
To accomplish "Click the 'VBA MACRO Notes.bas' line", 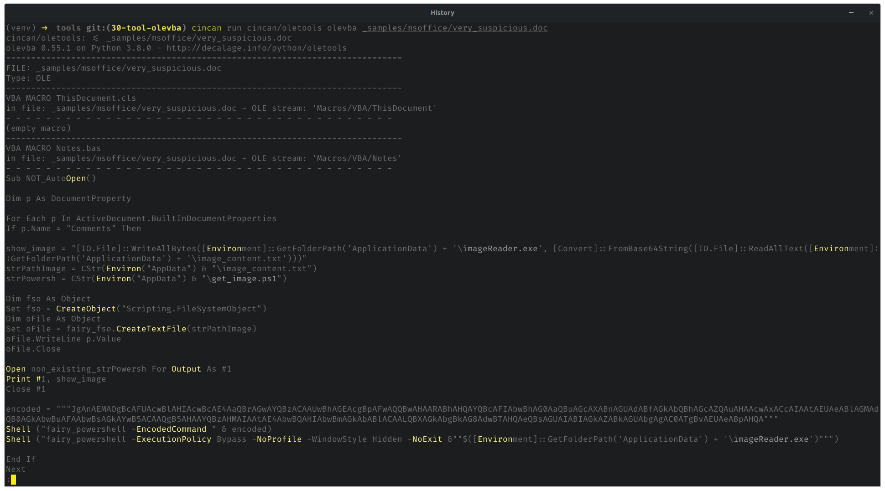I will pos(53,149).
